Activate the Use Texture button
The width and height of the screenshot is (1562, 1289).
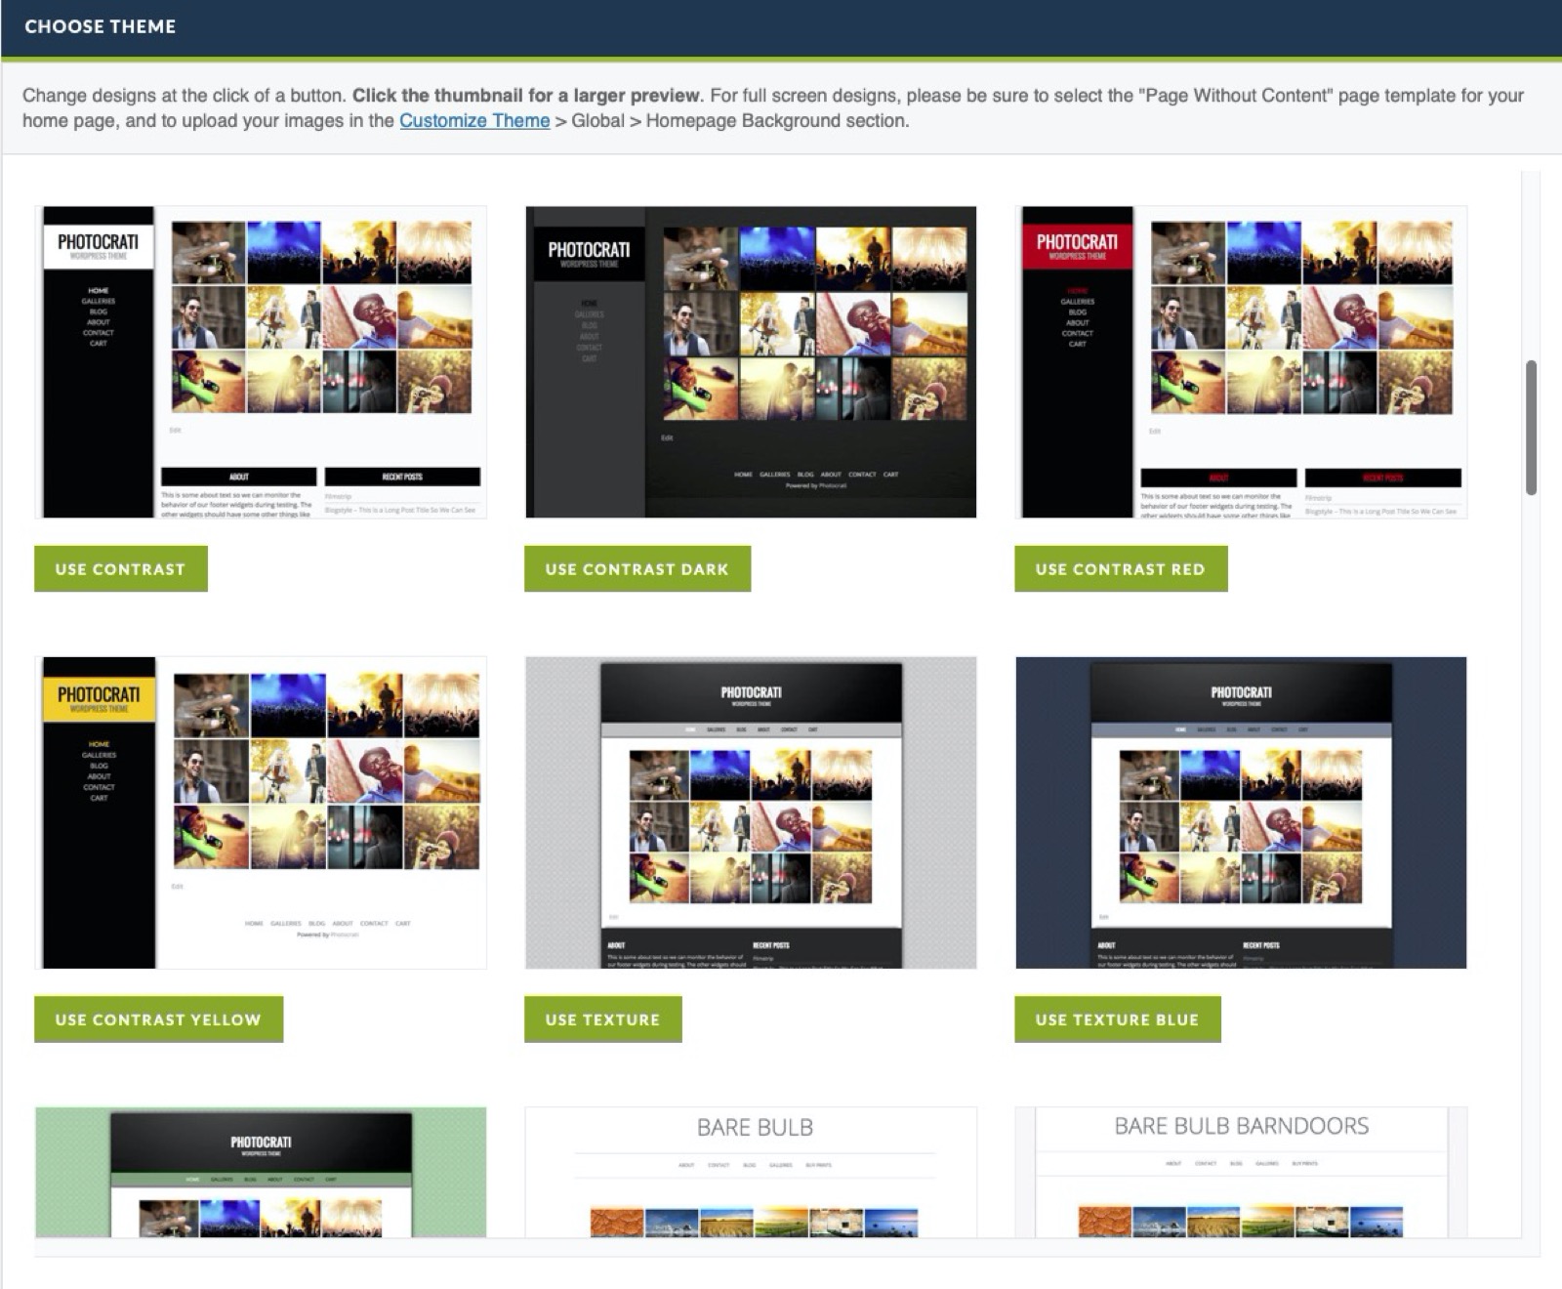(x=603, y=1019)
